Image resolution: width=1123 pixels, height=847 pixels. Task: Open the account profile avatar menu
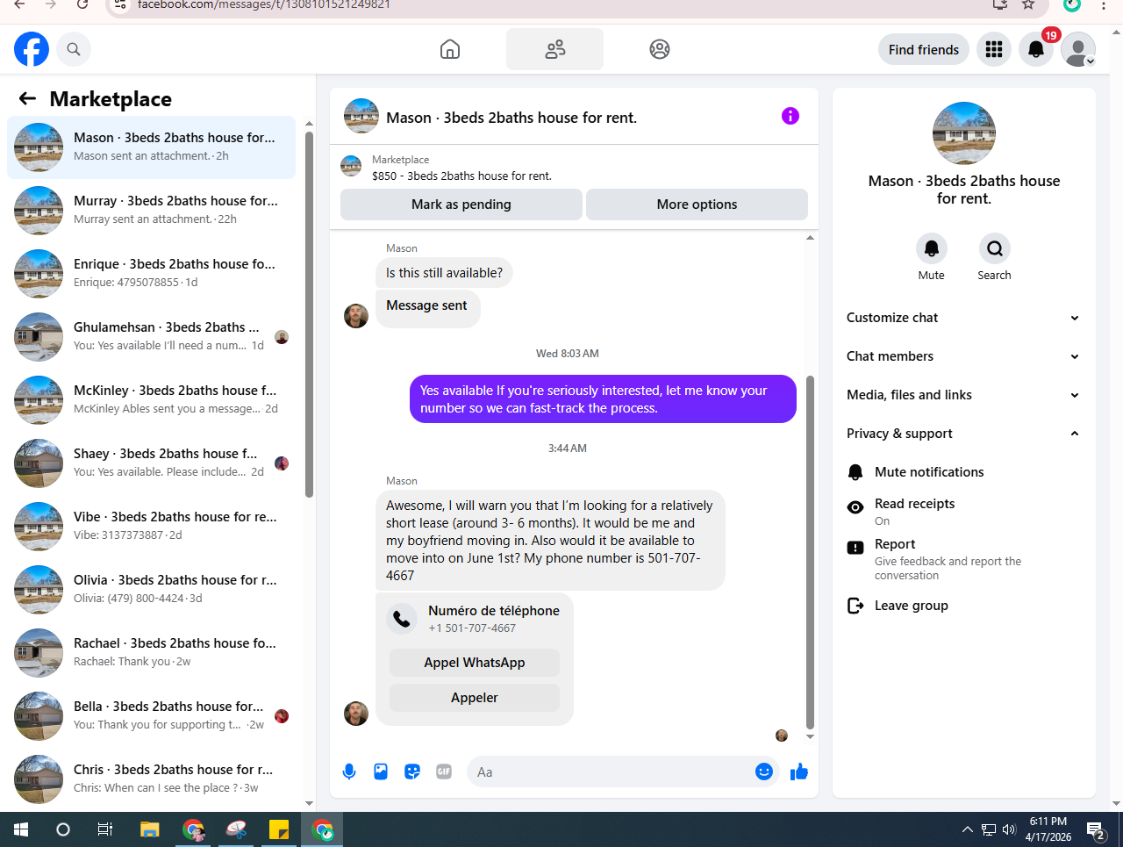[x=1078, y=49]
